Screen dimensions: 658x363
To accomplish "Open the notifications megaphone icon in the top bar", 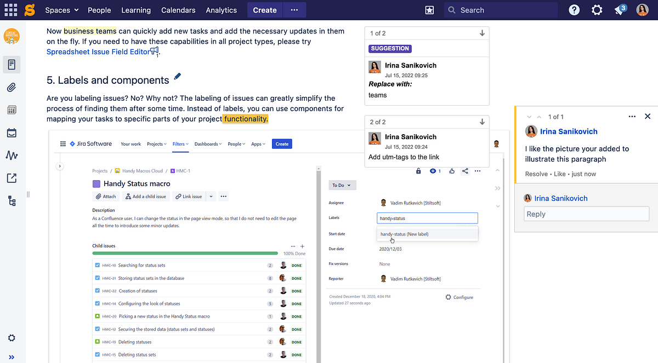I will [x=619, y=10].
